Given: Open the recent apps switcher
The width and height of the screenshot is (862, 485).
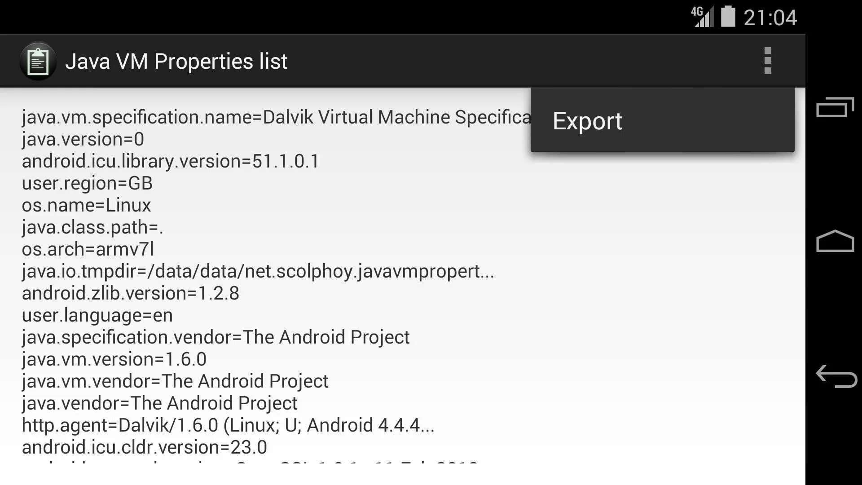Looking at the screenshot, I should point(835,108).
